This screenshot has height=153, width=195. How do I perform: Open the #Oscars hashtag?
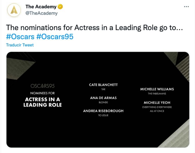[20, 37]
